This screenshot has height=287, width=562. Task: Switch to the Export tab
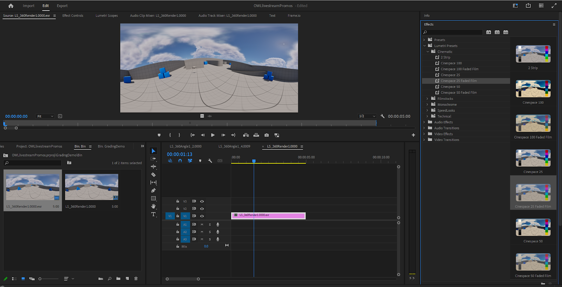(x=62, y=6)
